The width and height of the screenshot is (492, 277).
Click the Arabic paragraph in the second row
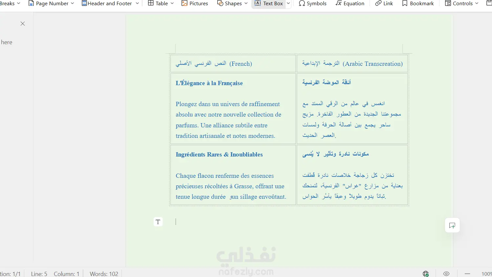coord(352,119)
